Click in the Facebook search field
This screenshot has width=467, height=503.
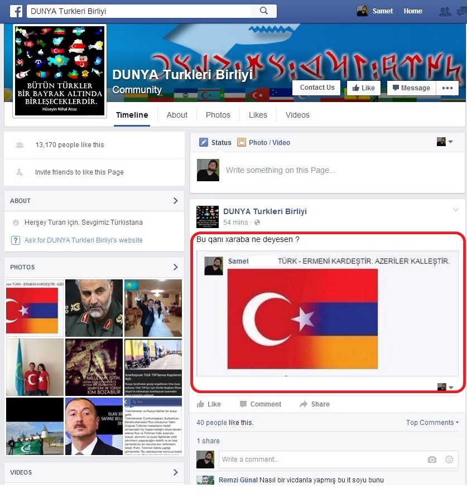(139, 11)
